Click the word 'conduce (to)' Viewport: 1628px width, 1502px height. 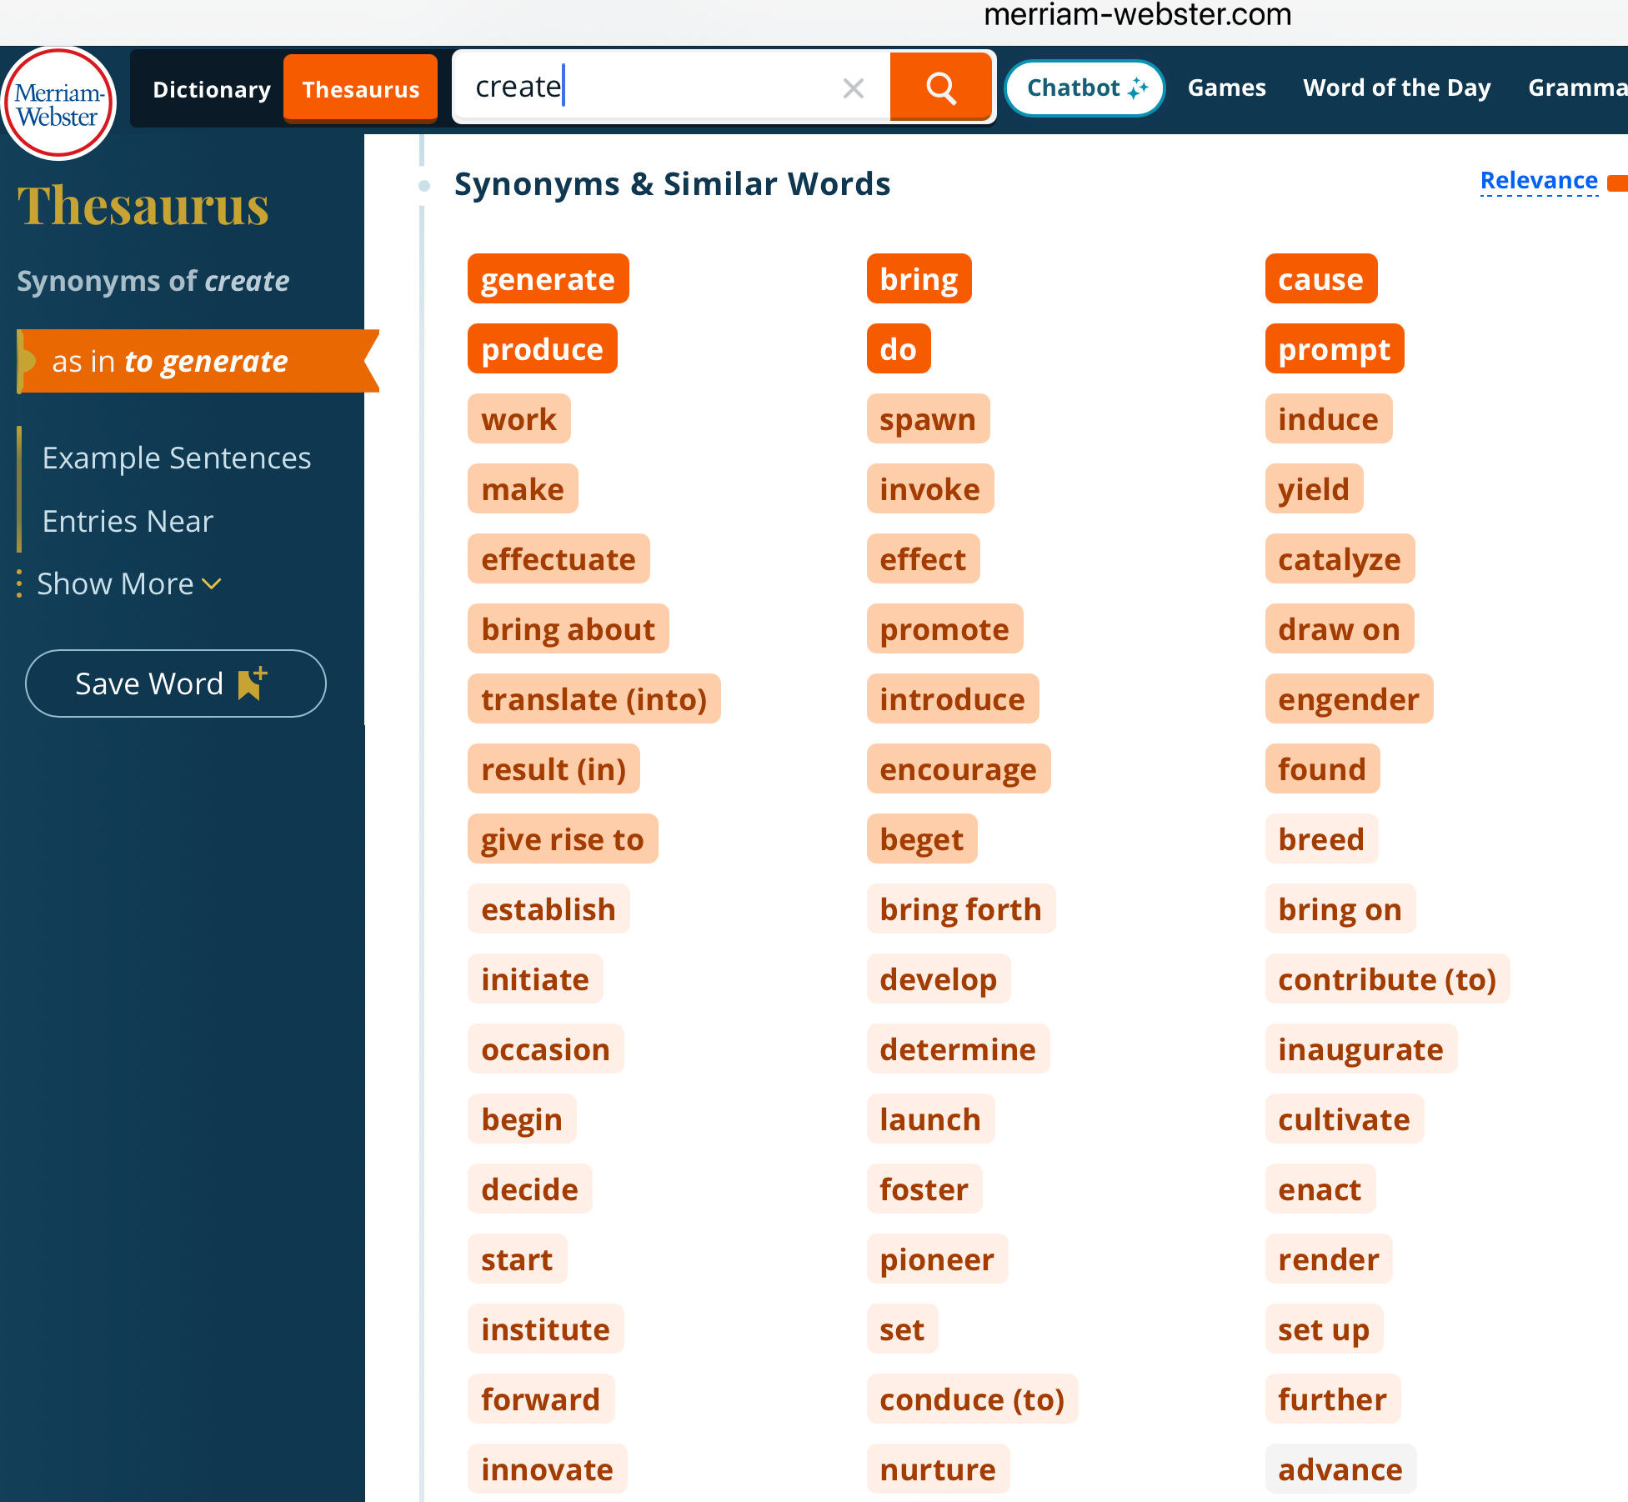(x=972, y=1399)
